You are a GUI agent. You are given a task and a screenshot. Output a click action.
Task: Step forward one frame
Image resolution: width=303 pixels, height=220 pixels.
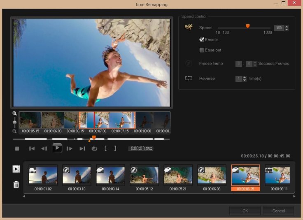pos(70,148)
